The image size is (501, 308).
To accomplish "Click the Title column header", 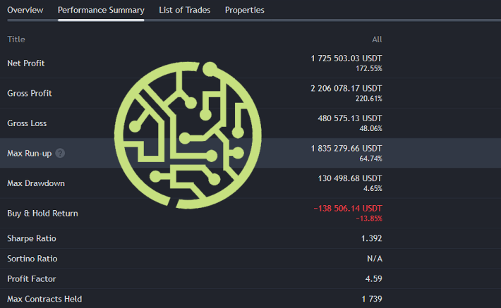I will pos(16,39).
